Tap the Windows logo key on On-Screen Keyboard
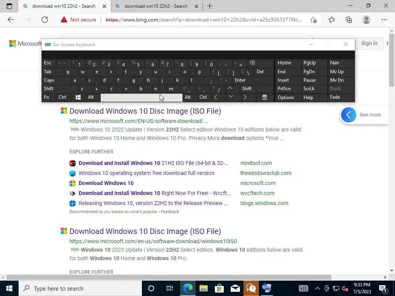 (78, 98)
